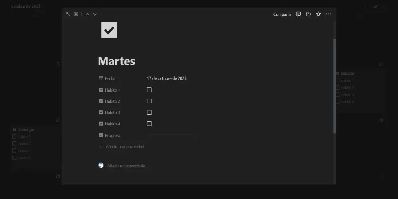The image size is (398, 199).
Task: Open page history clock icon
Action: (x=308, y=14)
